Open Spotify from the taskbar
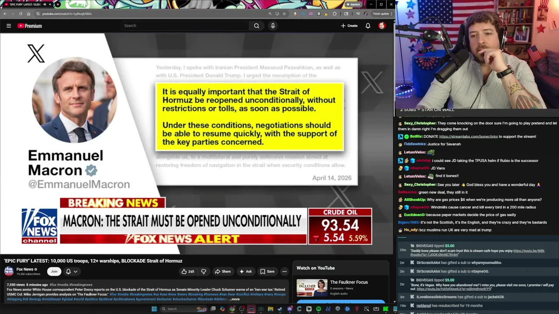 [x=318, y=309]
